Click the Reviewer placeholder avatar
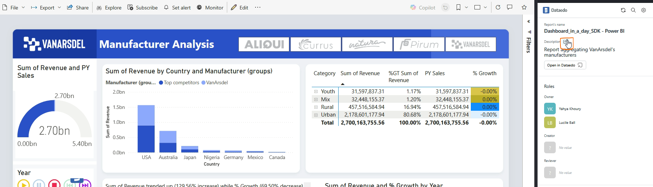 click(x=550, y=172)
